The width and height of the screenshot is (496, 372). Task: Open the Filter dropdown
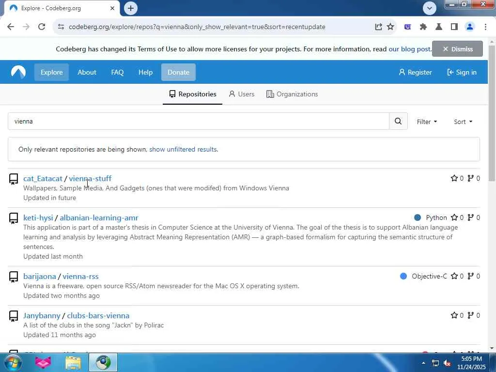(426, 122)
